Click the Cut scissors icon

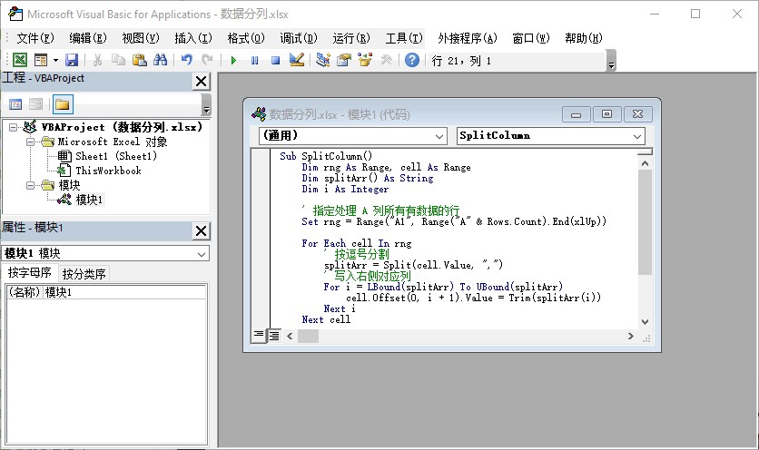(x=97, y=60)
